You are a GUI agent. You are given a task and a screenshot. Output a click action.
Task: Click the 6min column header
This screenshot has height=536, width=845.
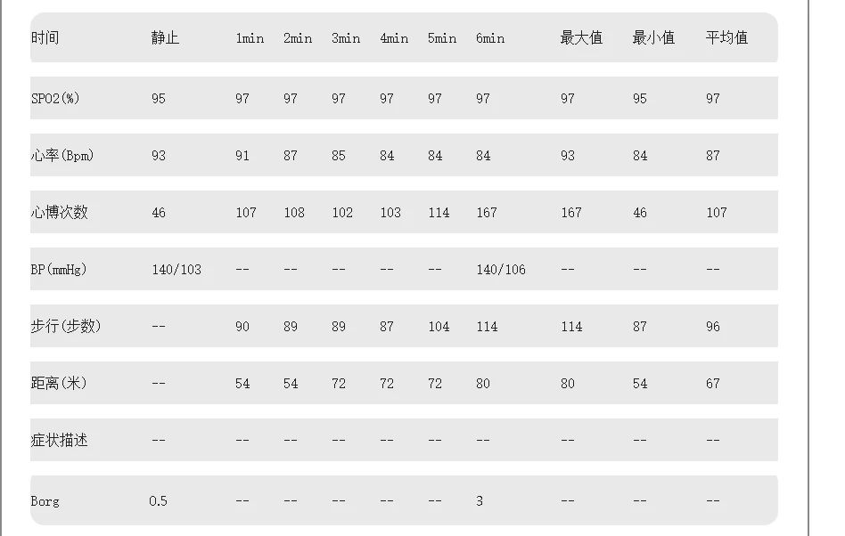490,37
